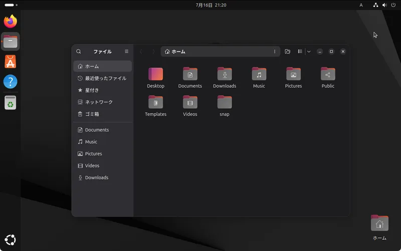Expand view options dropdown arrow
Image resolution: width=401 pixels, height=251 pixels.
tap(309, 52)
